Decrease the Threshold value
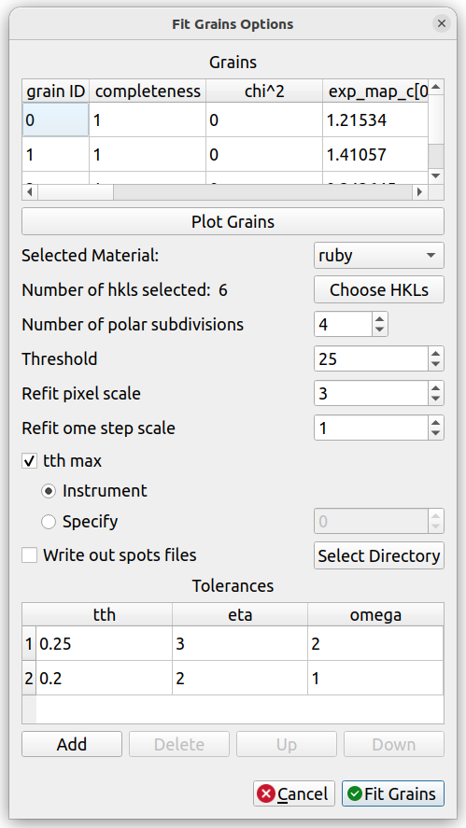The image size is (466, 828). click(x=435, y=365)
